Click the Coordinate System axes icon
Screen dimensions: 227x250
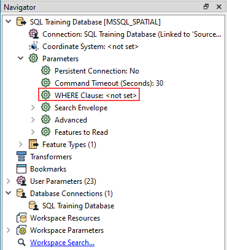[x=34, y=46]
